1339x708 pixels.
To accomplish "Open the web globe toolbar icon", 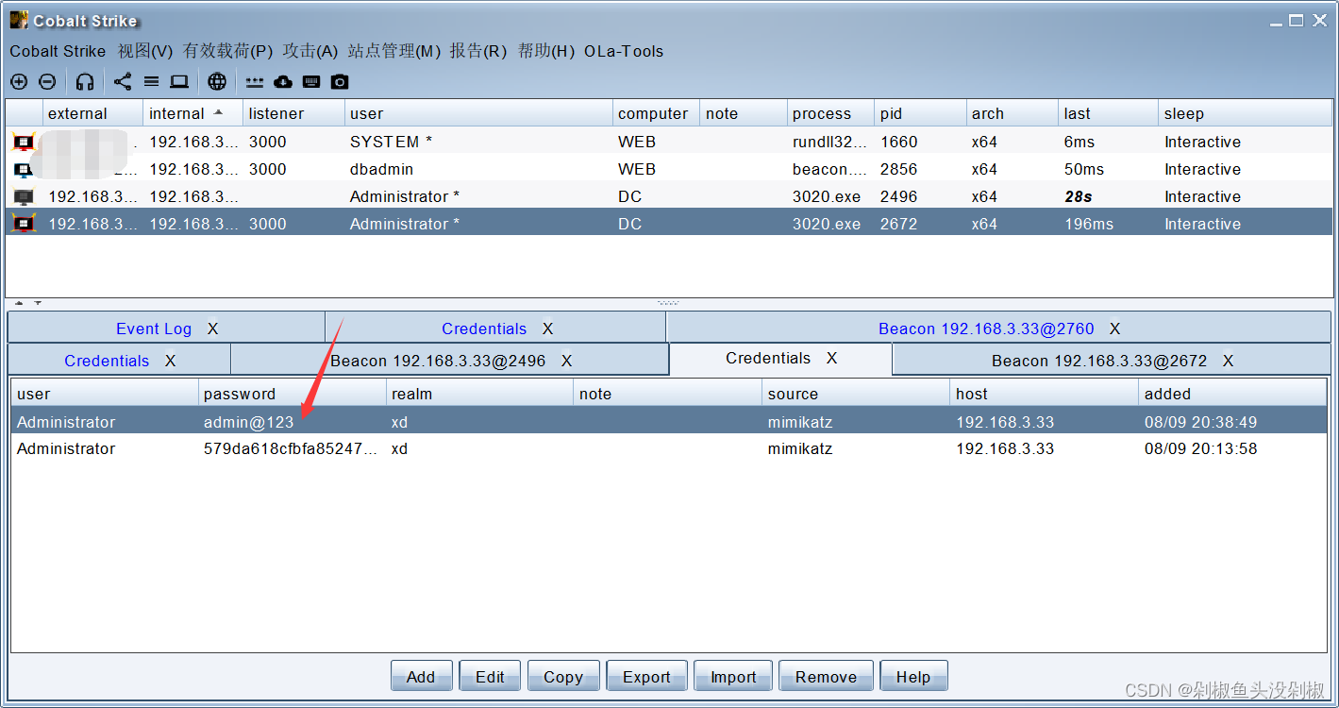I will coord(217,82).
